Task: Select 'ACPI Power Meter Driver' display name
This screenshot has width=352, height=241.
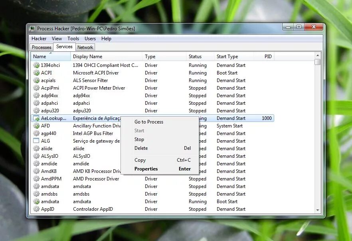Action: click(x=99, y=88)
